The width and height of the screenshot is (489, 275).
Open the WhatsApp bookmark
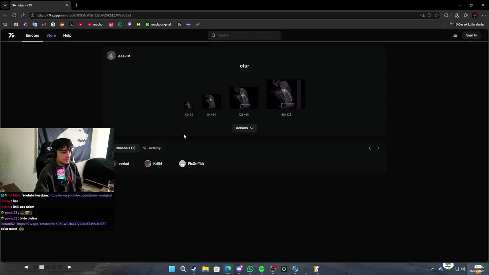coord(120,24)
